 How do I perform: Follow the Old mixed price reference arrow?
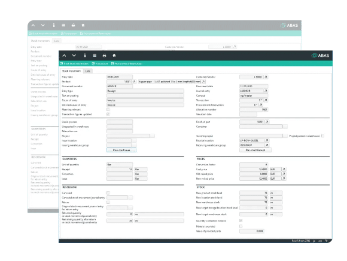point(284,174)
